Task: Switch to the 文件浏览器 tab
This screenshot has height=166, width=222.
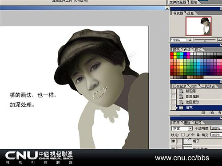Action: click(x=178, y=2)
